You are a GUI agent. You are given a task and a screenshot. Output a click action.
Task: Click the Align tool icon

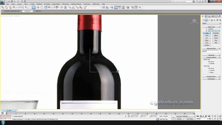pyautogui.click(x=107, y=7)
